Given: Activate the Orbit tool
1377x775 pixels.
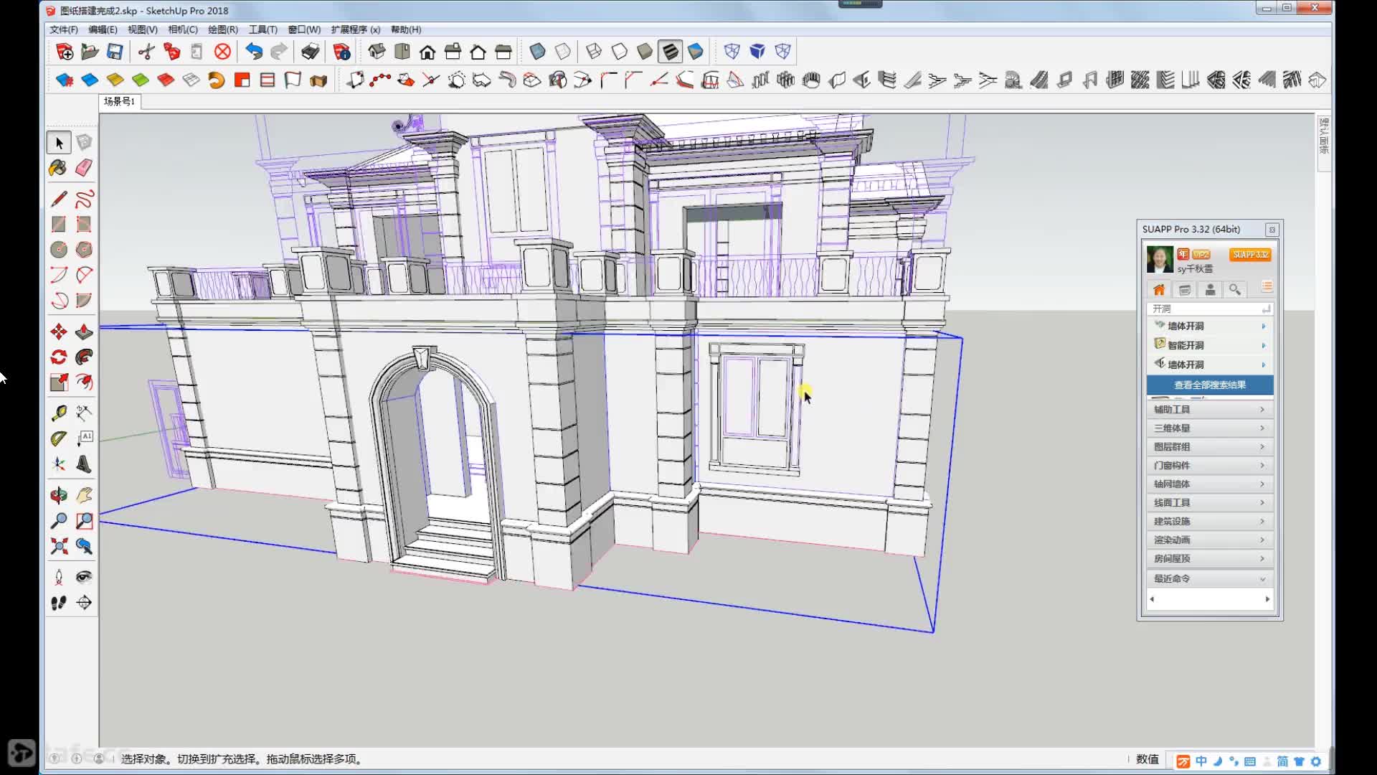Looking at the screenshot, I should pyautogui.click(x=59, y=495).
